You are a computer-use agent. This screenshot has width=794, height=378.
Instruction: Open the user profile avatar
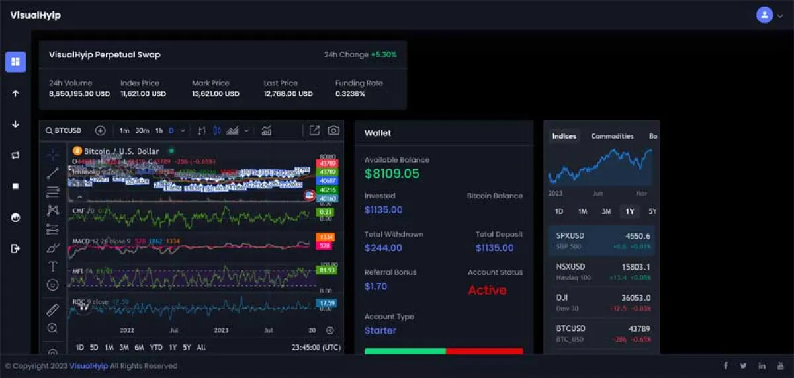pyautogui.click(x=764, y=15)
